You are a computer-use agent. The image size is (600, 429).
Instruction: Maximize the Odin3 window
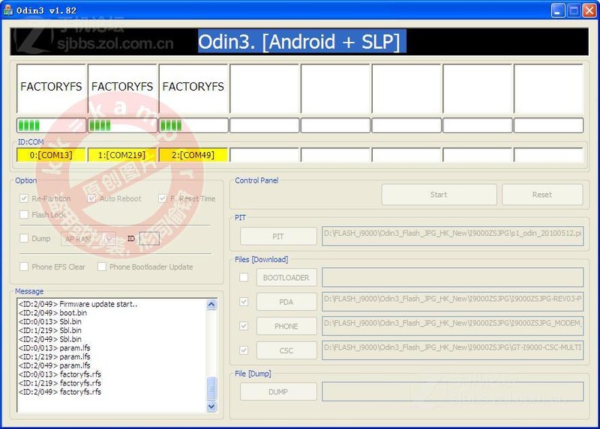coord(574,10)
